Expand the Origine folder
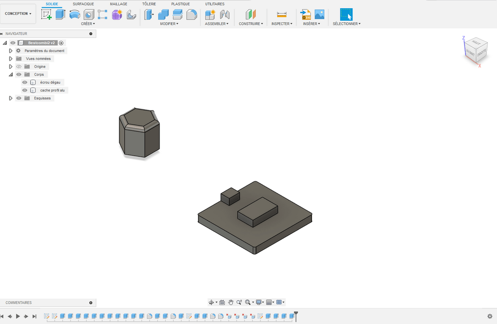497x324 pixels. (x=11, y=66)
